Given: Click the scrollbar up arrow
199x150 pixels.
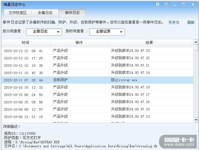Looking at the screenshot, I should click(x=196, y=42).
